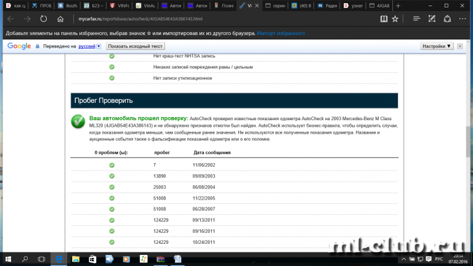
Task: Switch to the 4JGAB tab
Action: click(379, 6)
